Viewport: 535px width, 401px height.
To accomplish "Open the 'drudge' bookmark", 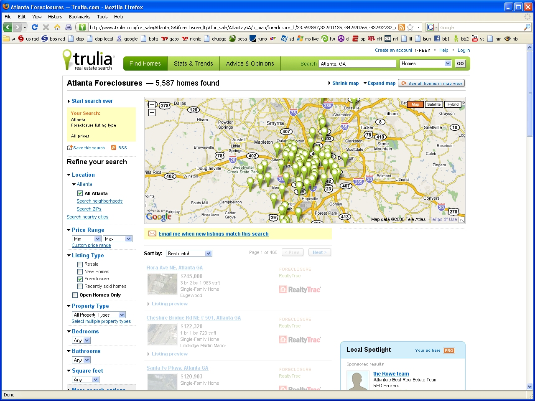I will (x=215, y=38).
